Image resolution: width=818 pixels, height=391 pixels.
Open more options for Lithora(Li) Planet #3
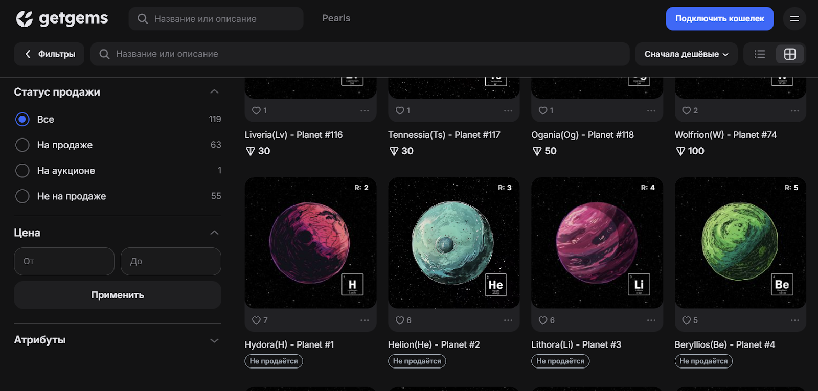pyautogui.click(x=651, y=320)
